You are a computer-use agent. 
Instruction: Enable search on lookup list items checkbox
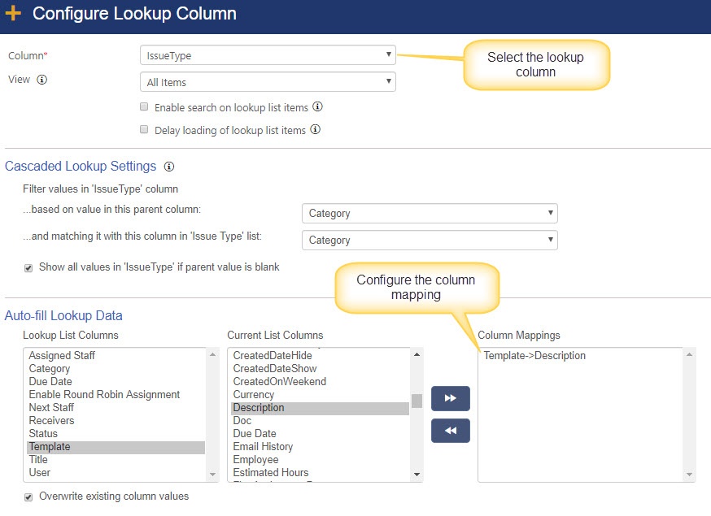pos(144,107)
